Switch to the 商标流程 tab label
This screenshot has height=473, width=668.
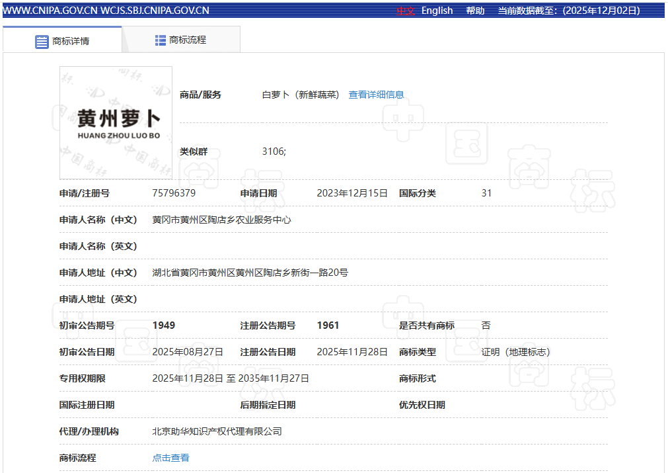pos(188,40)
